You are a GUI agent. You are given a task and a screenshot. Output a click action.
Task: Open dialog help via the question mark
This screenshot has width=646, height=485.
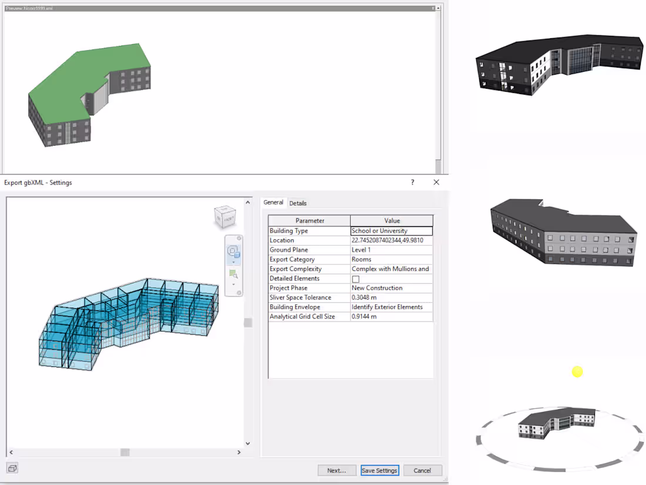tap(412, 182)
